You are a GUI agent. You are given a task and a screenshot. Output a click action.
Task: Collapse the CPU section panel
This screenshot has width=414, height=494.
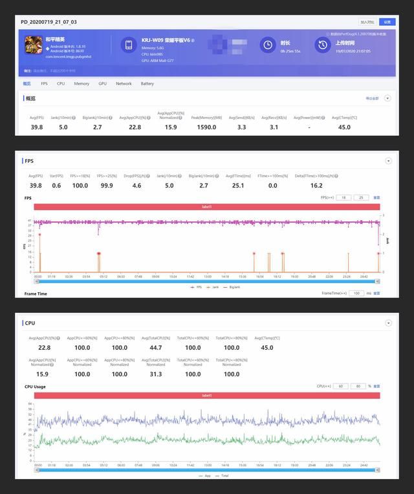coord(389,323)
